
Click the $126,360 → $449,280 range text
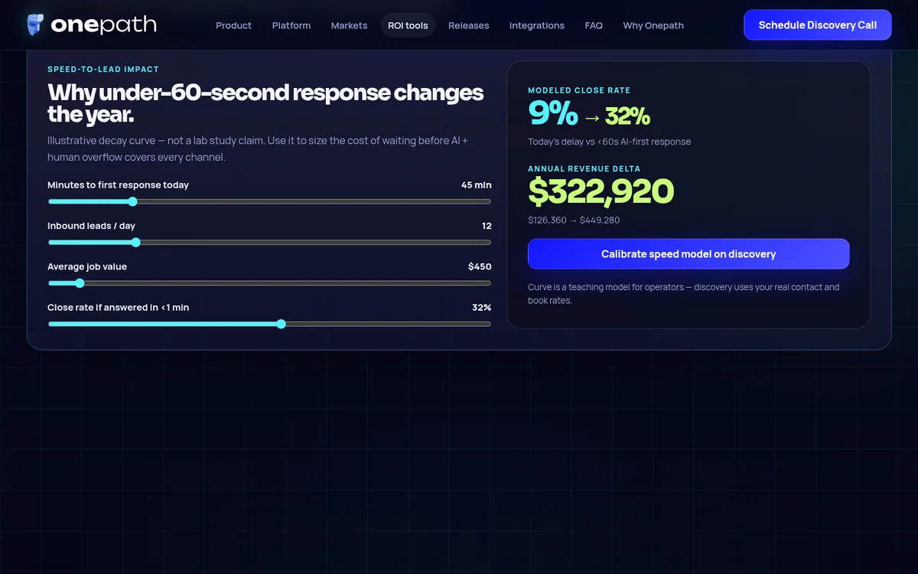pyautogui.click(x=574, y=220)
